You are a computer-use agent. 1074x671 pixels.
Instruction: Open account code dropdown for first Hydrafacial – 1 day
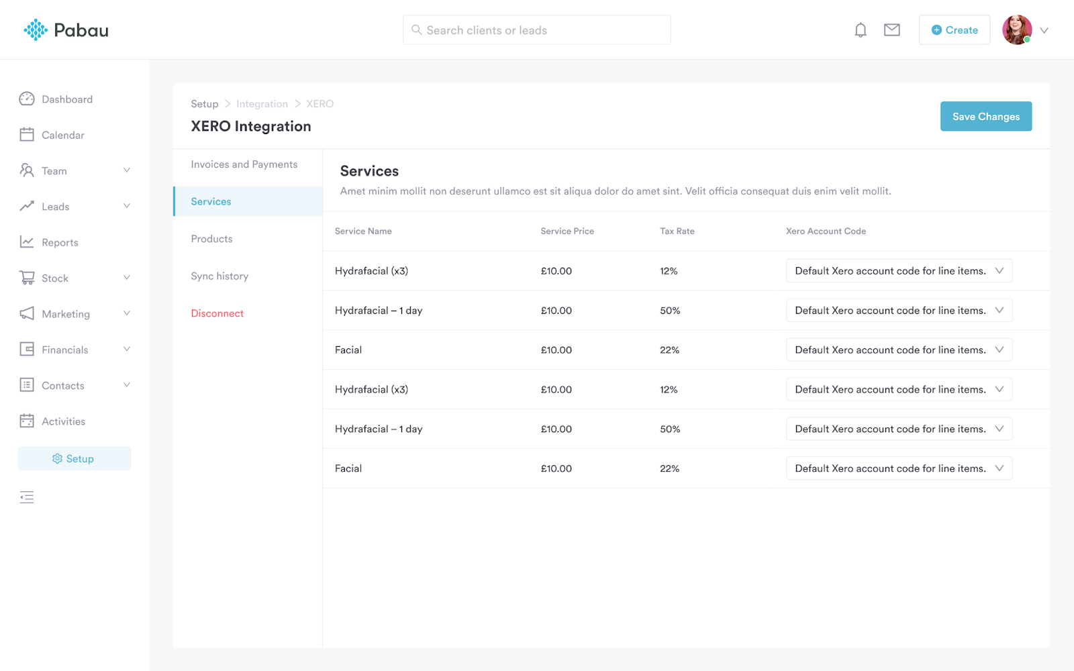899,311
